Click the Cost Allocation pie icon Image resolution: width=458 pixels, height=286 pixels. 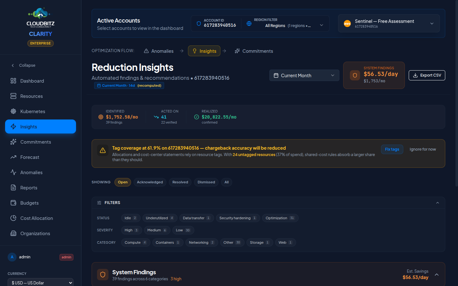(x=13, y=218)
